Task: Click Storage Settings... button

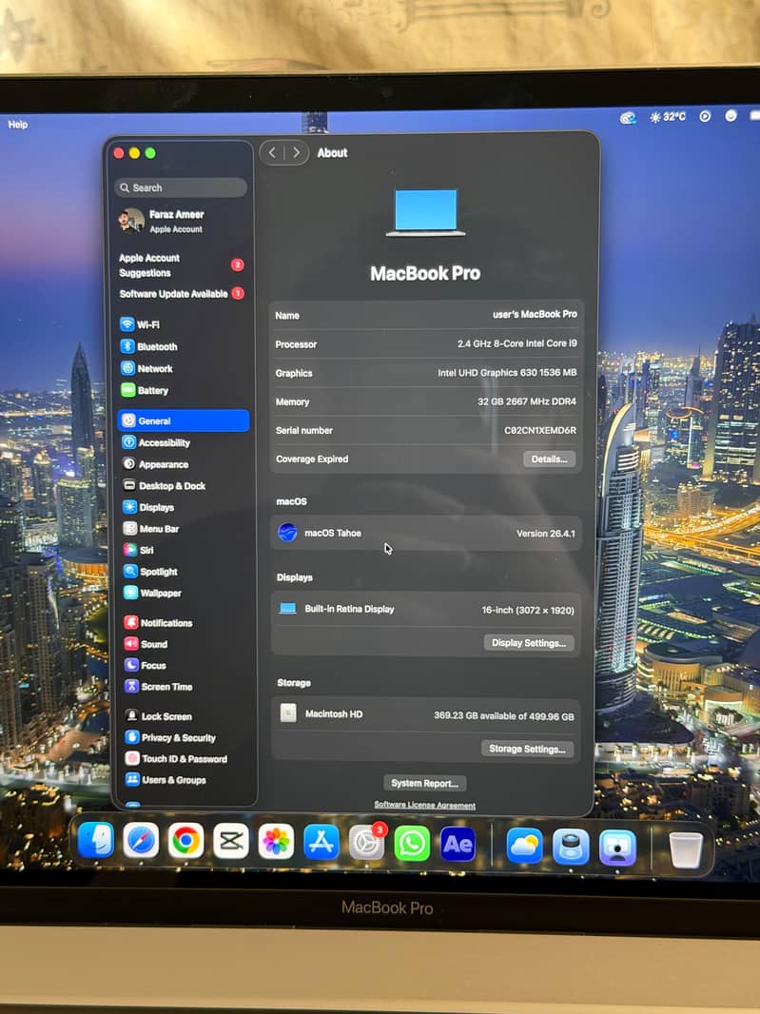Action: click(527, 749)
